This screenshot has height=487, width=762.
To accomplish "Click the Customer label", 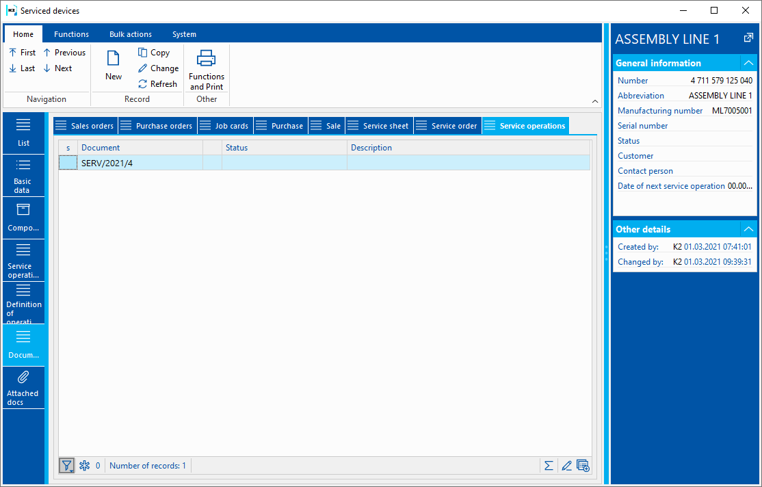I will pos(635,156).
